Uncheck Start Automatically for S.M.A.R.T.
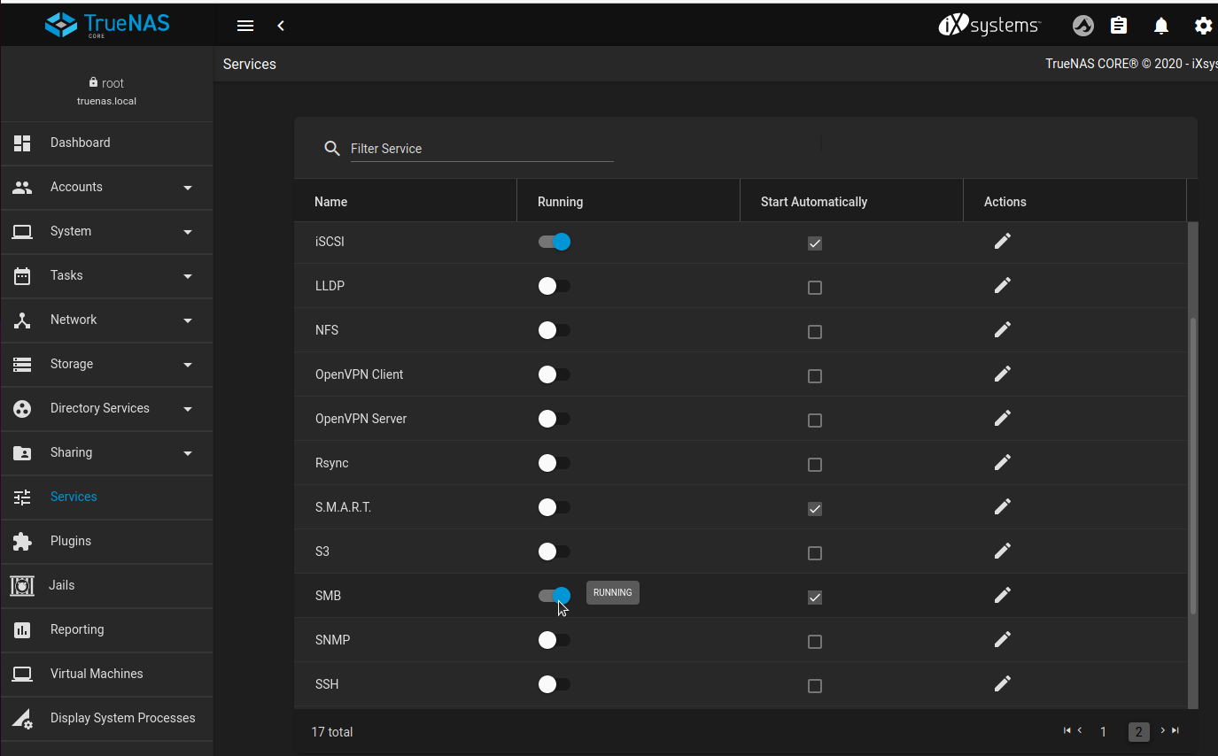This screenshot has width=1218, height=756. pyautogui.click(x=815, y=509)
